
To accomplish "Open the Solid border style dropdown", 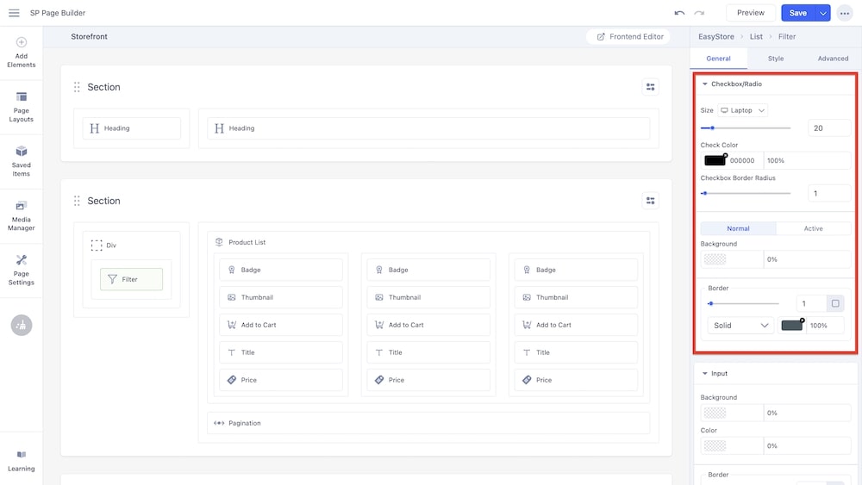I will click(740, 326).
